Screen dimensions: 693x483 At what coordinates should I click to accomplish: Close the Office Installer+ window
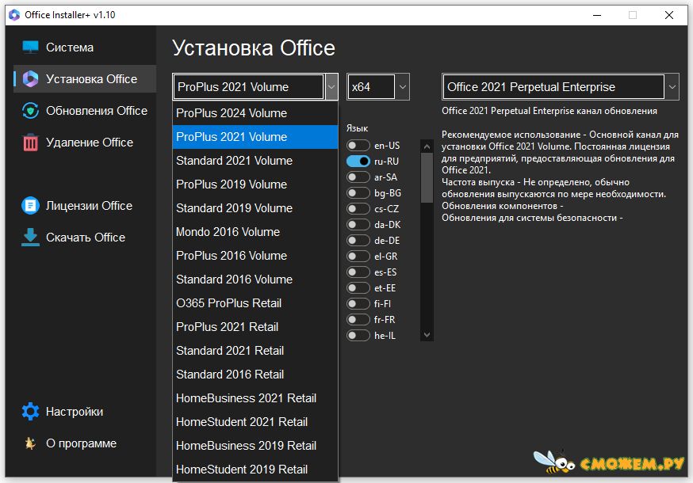pyautogui.click(x=669, y=15)
